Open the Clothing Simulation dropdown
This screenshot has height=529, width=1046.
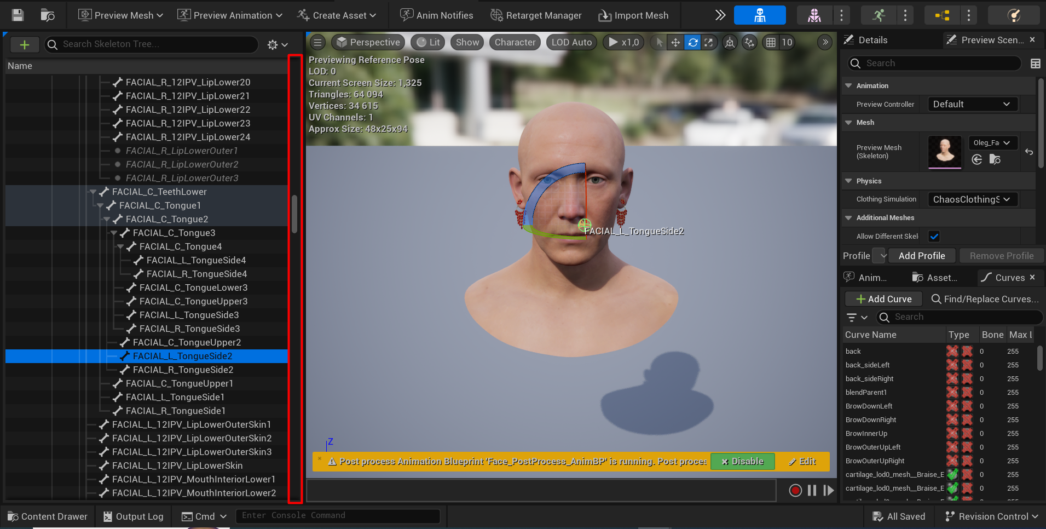tap(972, 199)
